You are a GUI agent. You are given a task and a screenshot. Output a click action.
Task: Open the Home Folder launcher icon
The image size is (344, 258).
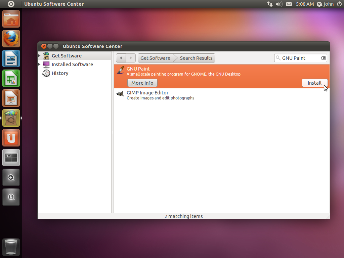click(x=11, y=19)
